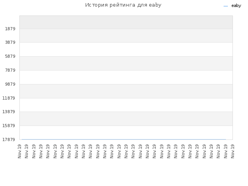Click the blue eaby data line on the chart
The height and width of the screenshot is (186, 248).
coord(124,139)
